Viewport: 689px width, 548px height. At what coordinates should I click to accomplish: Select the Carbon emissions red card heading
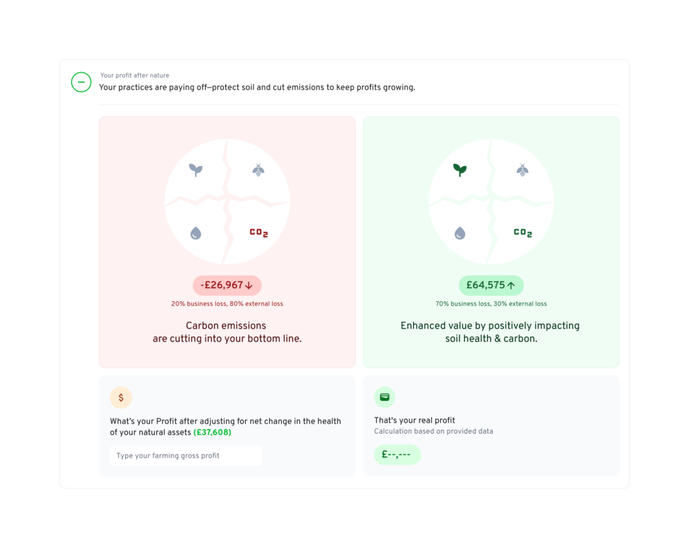click(227, 332)
